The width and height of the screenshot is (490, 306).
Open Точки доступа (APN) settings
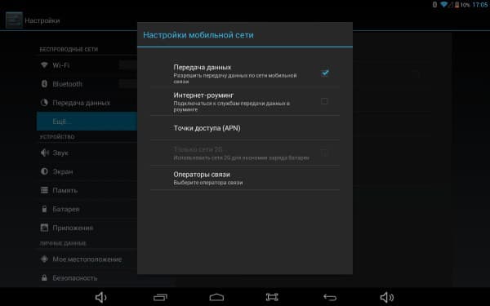[x=245, y=128]
